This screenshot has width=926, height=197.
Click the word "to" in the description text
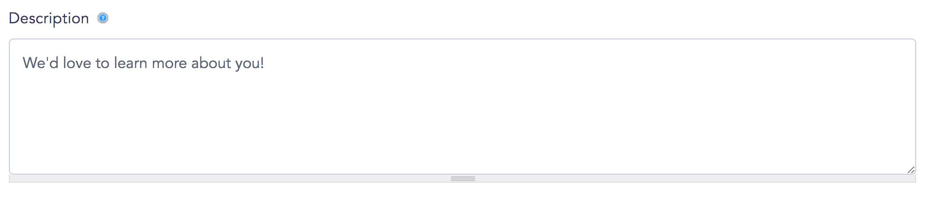pyautogui.click(x=102, y=63)
